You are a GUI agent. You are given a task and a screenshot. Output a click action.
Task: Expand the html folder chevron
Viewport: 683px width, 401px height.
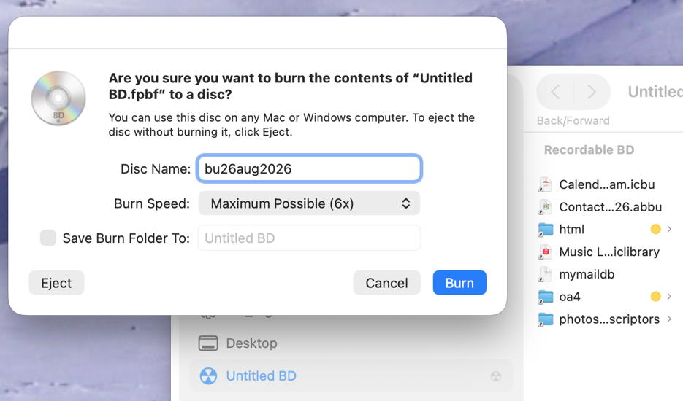[x=670, y=229]
